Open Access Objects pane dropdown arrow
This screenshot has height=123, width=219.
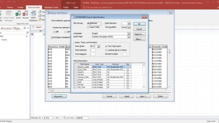click(x=25, y=28)
